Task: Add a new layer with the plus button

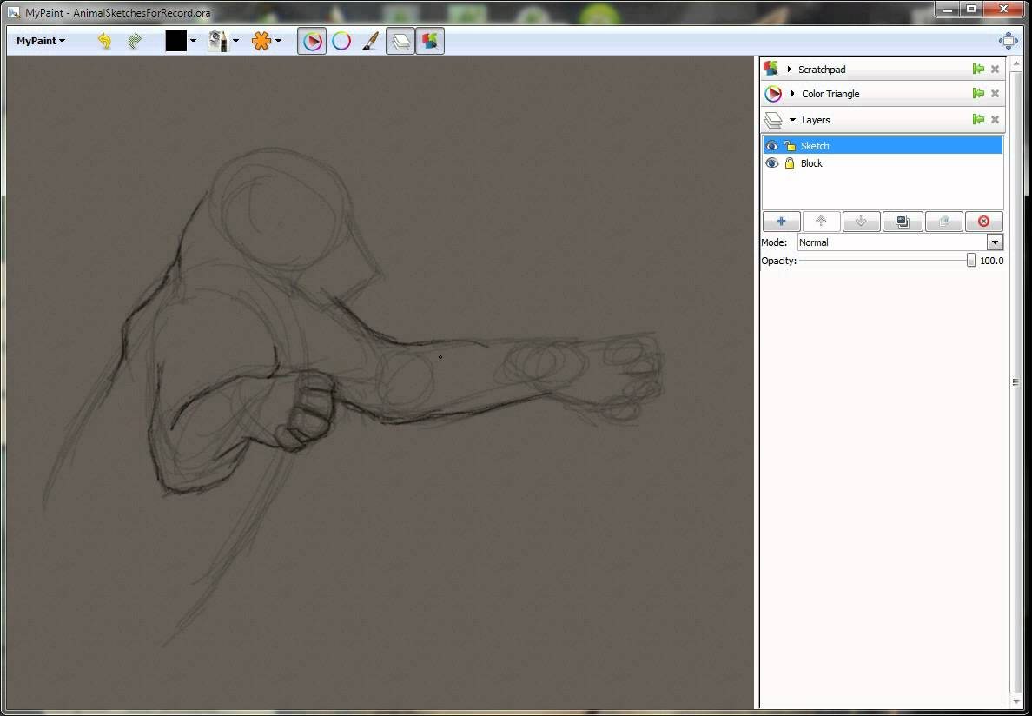Action: pyautogui.click(x=780, y=221)
